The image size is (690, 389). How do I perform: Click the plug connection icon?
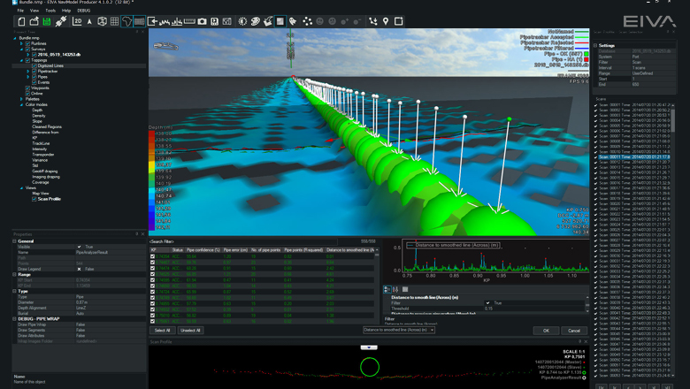point(61,21)
